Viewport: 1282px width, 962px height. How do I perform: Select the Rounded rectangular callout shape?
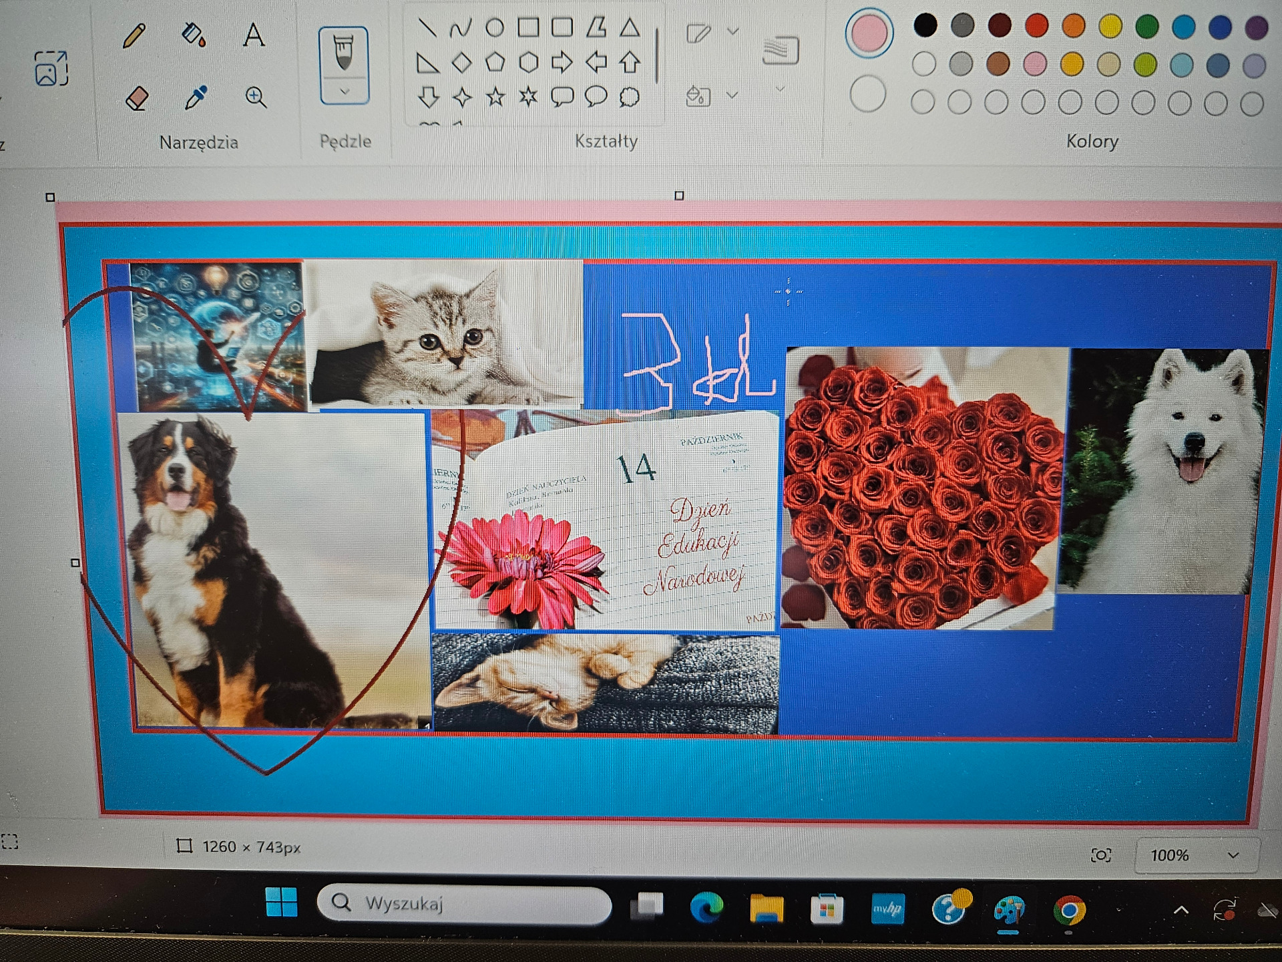562,97
